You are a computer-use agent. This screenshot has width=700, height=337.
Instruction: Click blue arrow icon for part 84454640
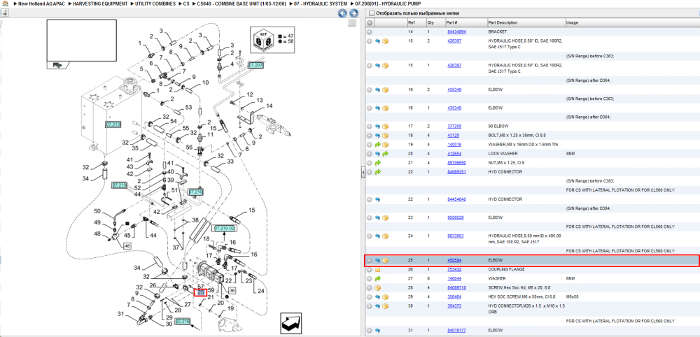(377, 199)
